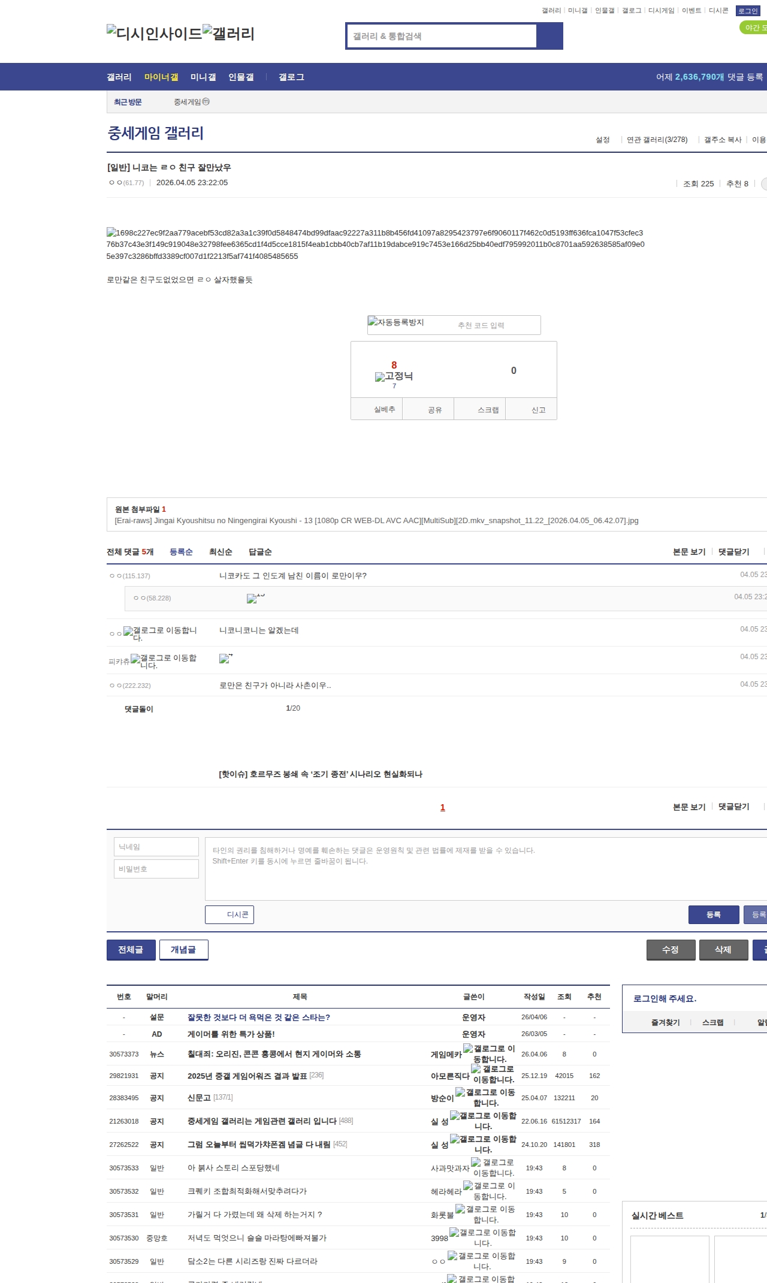Screen dimensions: 767x1283
Task: Focus the 비밀번호 field in the comment form
Action: (156, 869)
